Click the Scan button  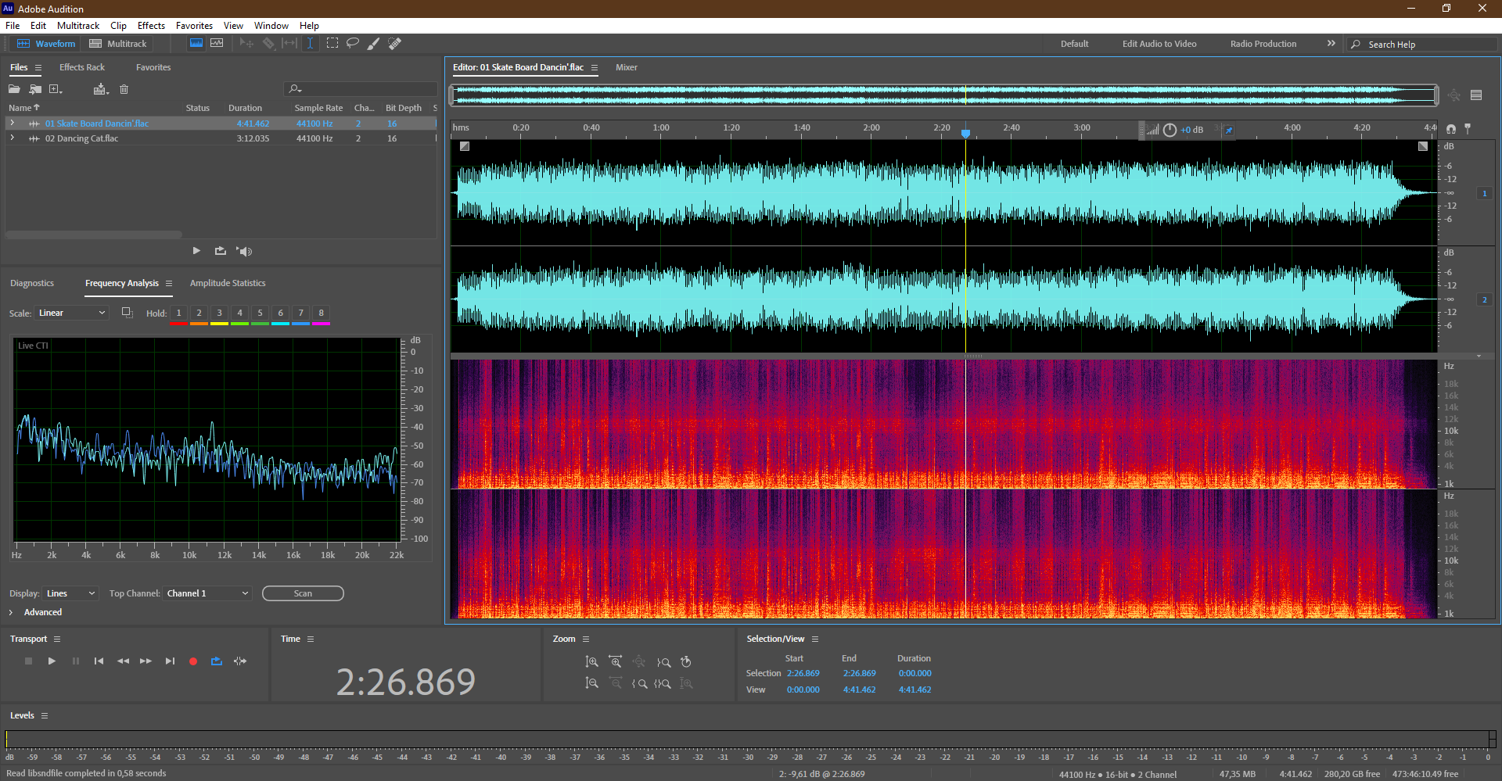(x=303, y=593)
